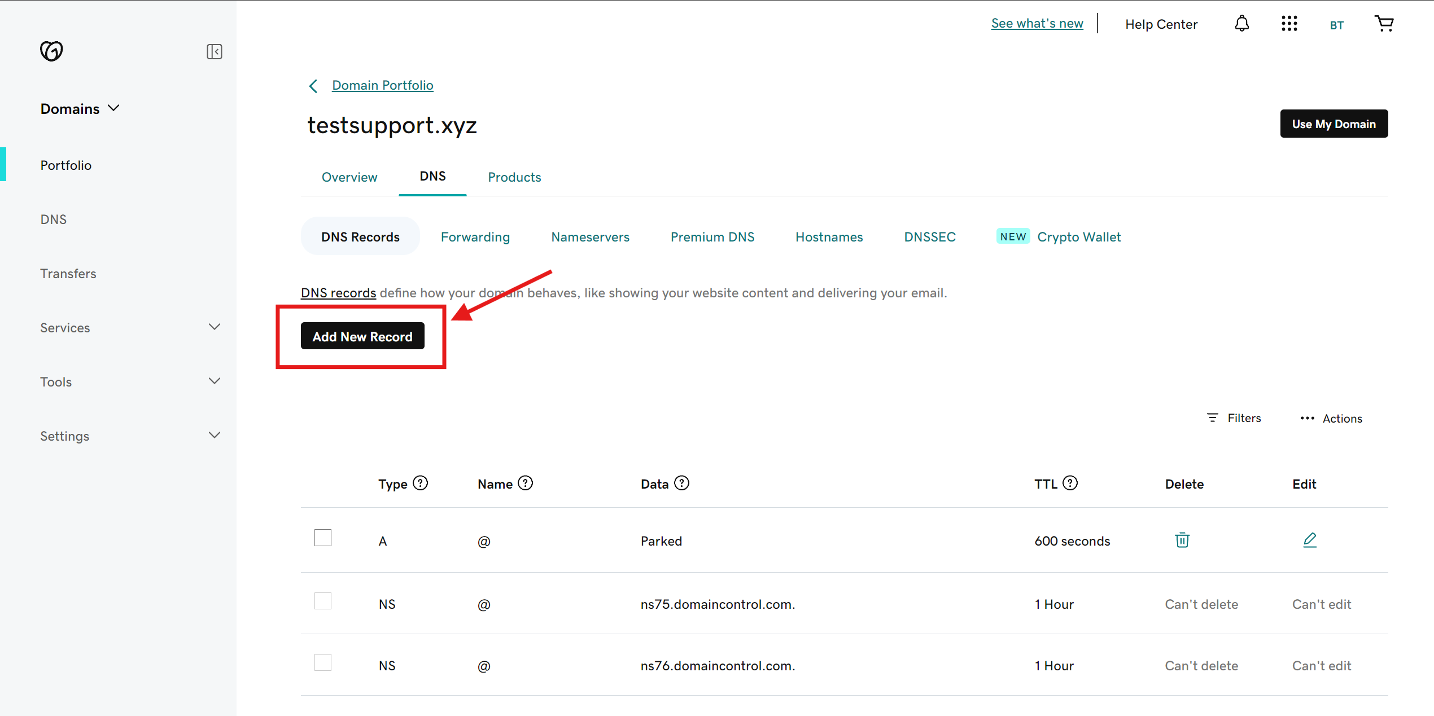Viewport: 1434px width, 716px height.
Task: Select the ns76.domaincontrol.com row checkbox
Action: 323,663
